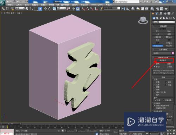Click the Save File quick access icon
Viewport: 176px width, 135px height.
[x=14, y=1]
